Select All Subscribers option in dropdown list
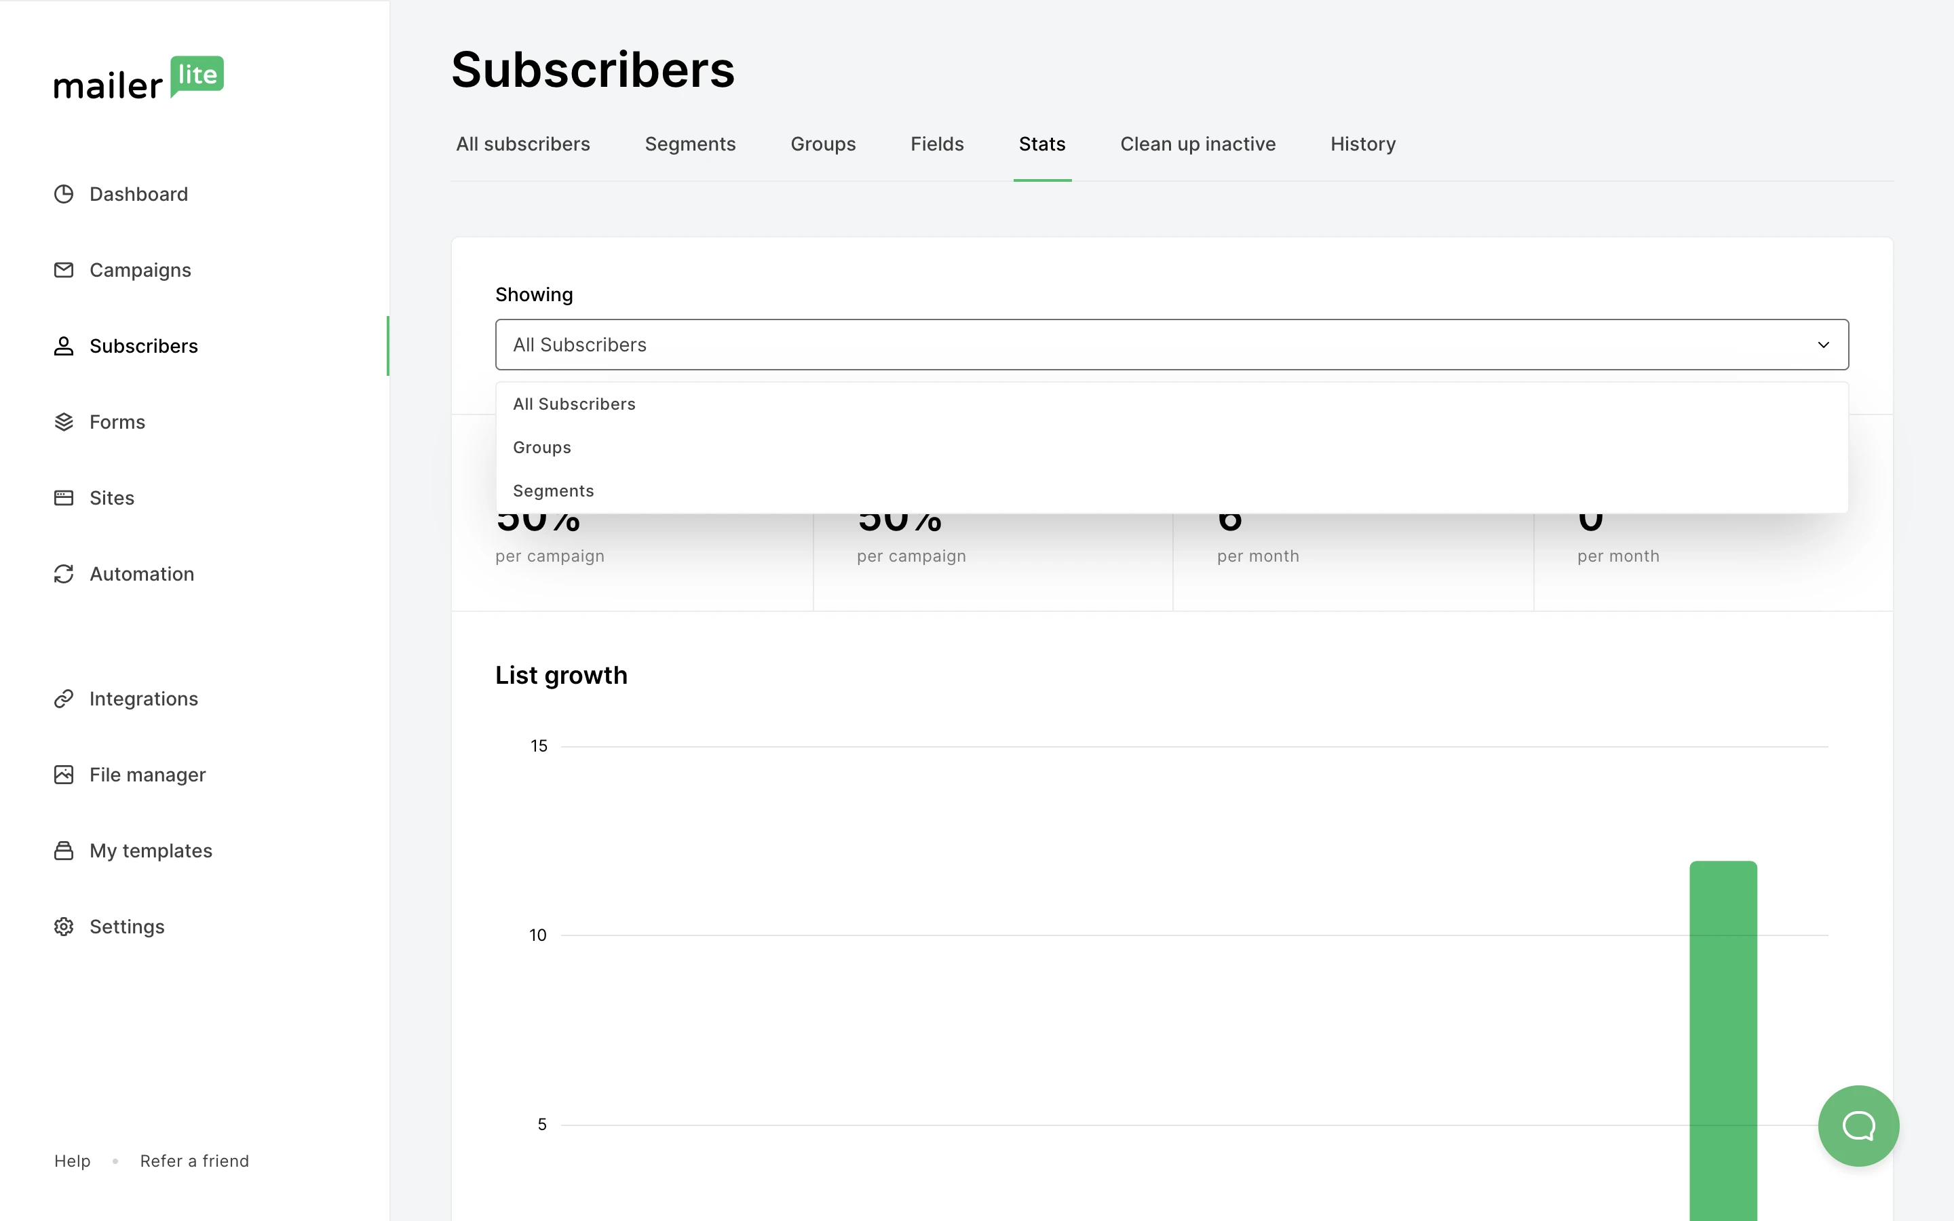Image resolution: width=1954 pixels, height=1221 pixels. (574, 404)
